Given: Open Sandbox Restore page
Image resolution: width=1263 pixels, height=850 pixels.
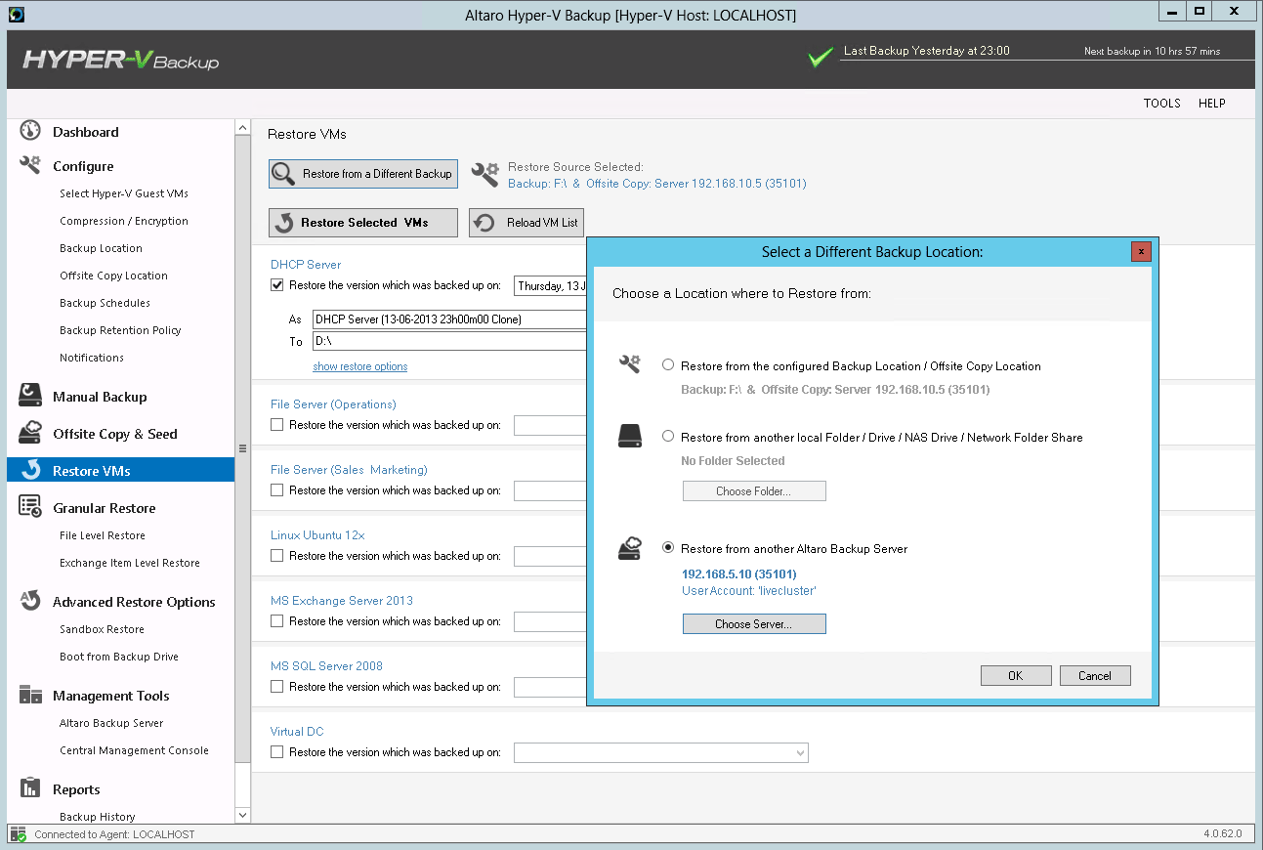Looking at the screenshot, I should point(102,629).
